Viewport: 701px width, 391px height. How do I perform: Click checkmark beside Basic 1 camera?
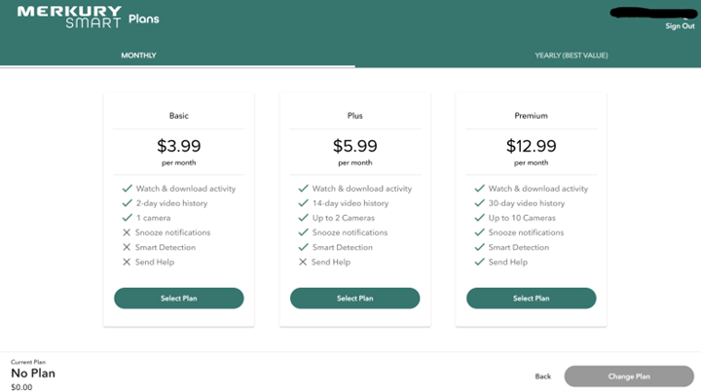(127, 218)
